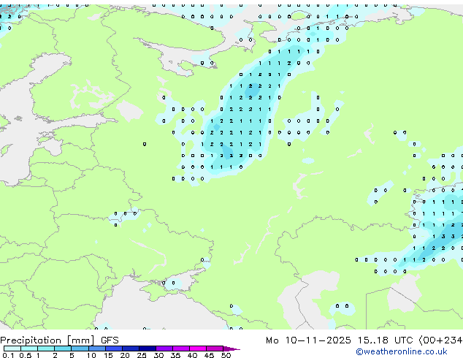463x358 pixels.
Task: Click the legend swatch between 0.1 and 0.5
Action: pyautogui.click(x=12, y=349)
